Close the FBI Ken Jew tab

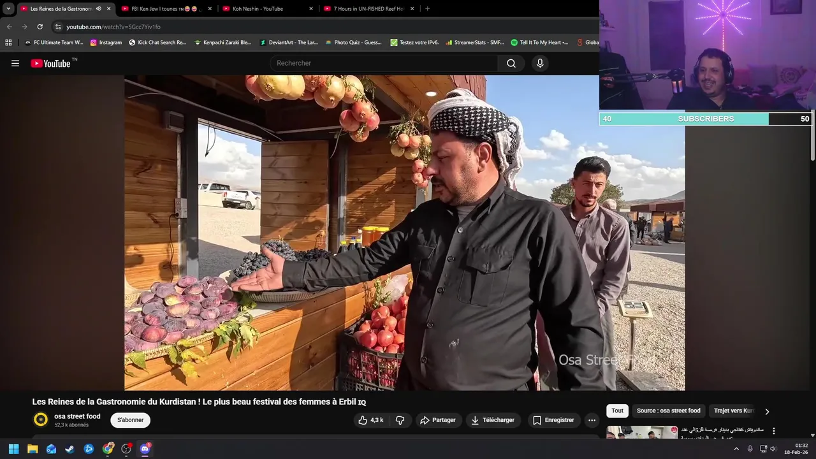tap(210, 9)
